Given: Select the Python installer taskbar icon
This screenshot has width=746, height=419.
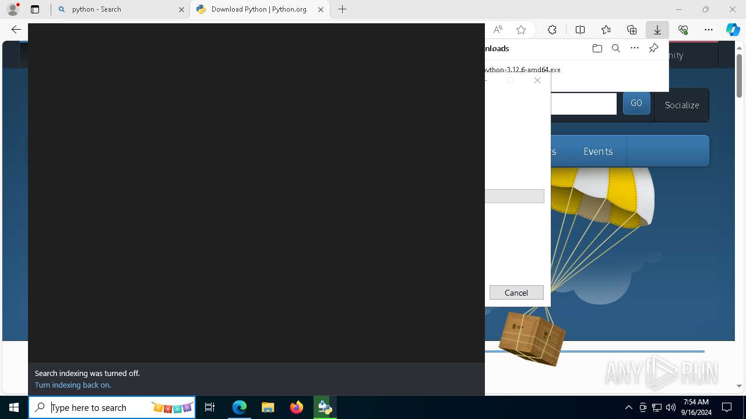Looking at the screenshot, I should point(325,407).
